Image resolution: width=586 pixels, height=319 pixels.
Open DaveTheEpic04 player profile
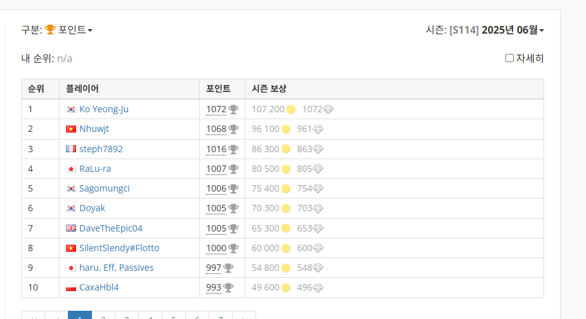[x=110, y=228]
